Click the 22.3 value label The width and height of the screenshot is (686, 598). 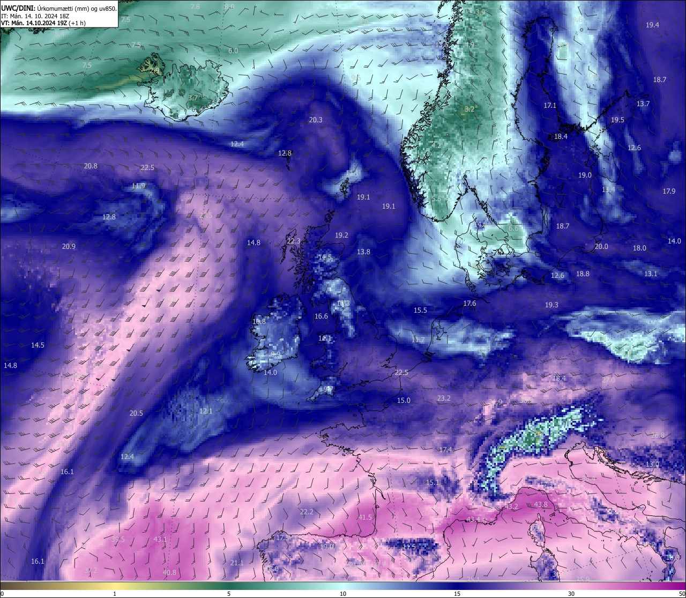294,241
